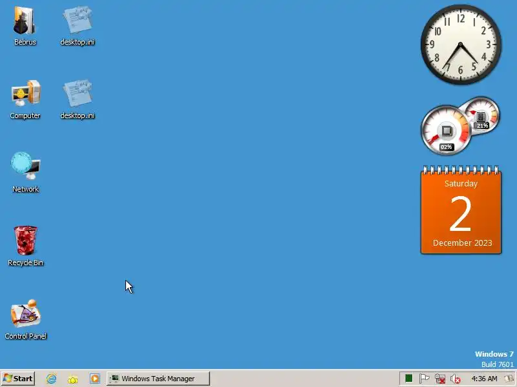Click the 4:36 AM taskbar clock
Screen dimensions: 517x387
484,379
